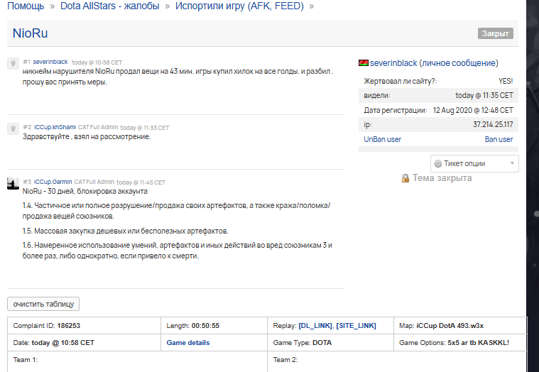539x372 pixels.
Task: Open severinblack avatar in post #1
Action: click(13, 64)
